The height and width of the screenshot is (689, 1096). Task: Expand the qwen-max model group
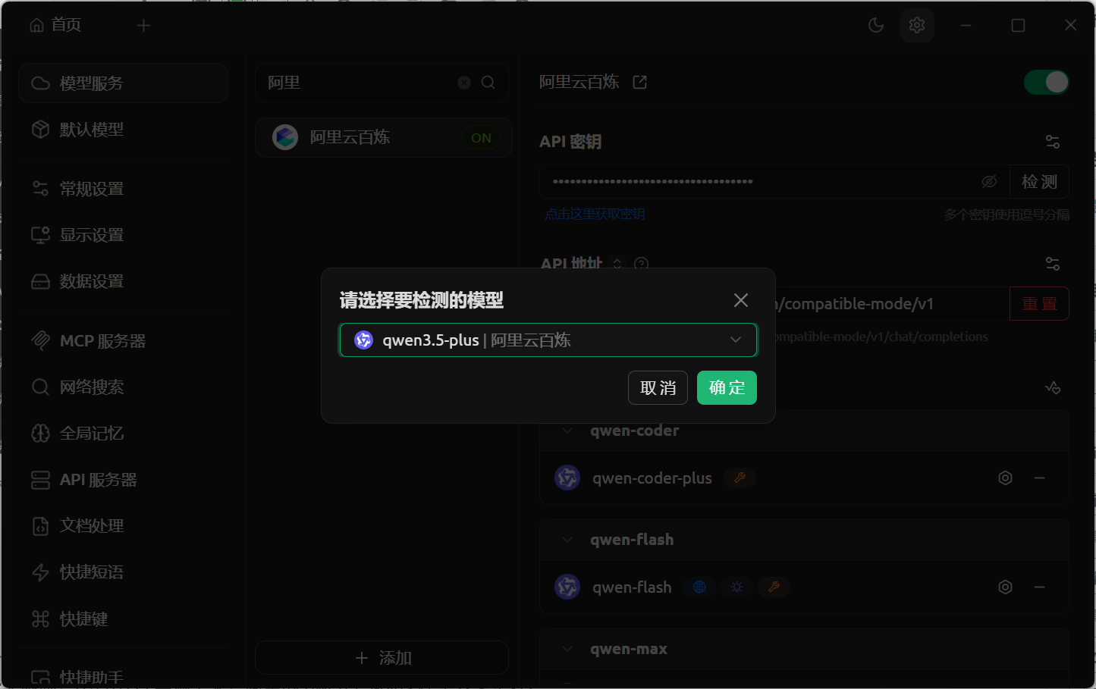pyautogui.click(x=566, y=648)
